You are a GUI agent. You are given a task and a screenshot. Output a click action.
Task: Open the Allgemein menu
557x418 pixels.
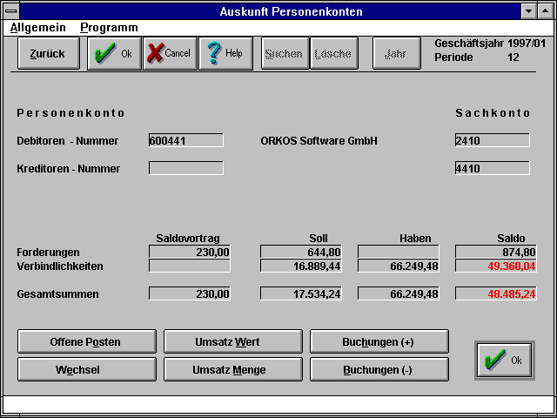pyautogui.click(x=38, y=28)
